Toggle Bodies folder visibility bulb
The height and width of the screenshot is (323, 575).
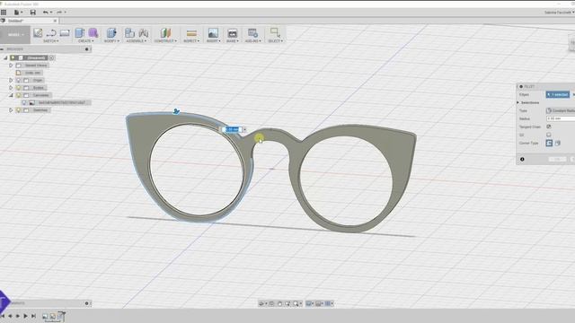[18, 88]
